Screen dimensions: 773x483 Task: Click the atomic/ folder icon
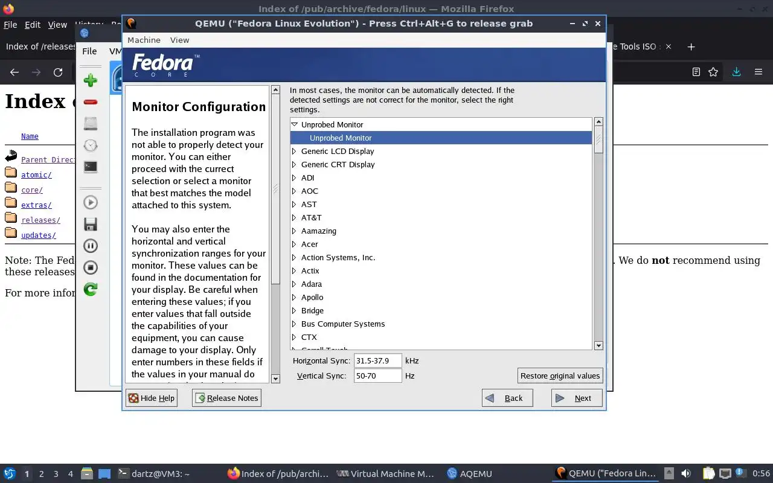tap(11, 174)
